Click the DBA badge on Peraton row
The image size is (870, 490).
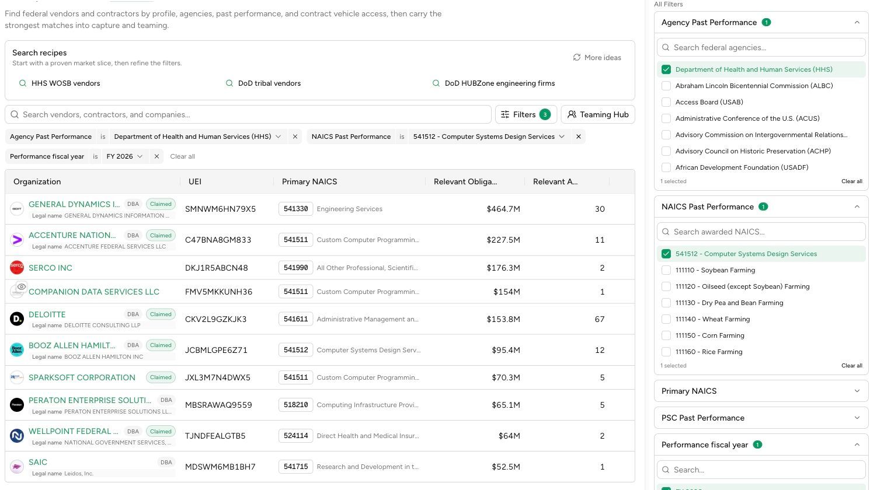coord(166,400)
